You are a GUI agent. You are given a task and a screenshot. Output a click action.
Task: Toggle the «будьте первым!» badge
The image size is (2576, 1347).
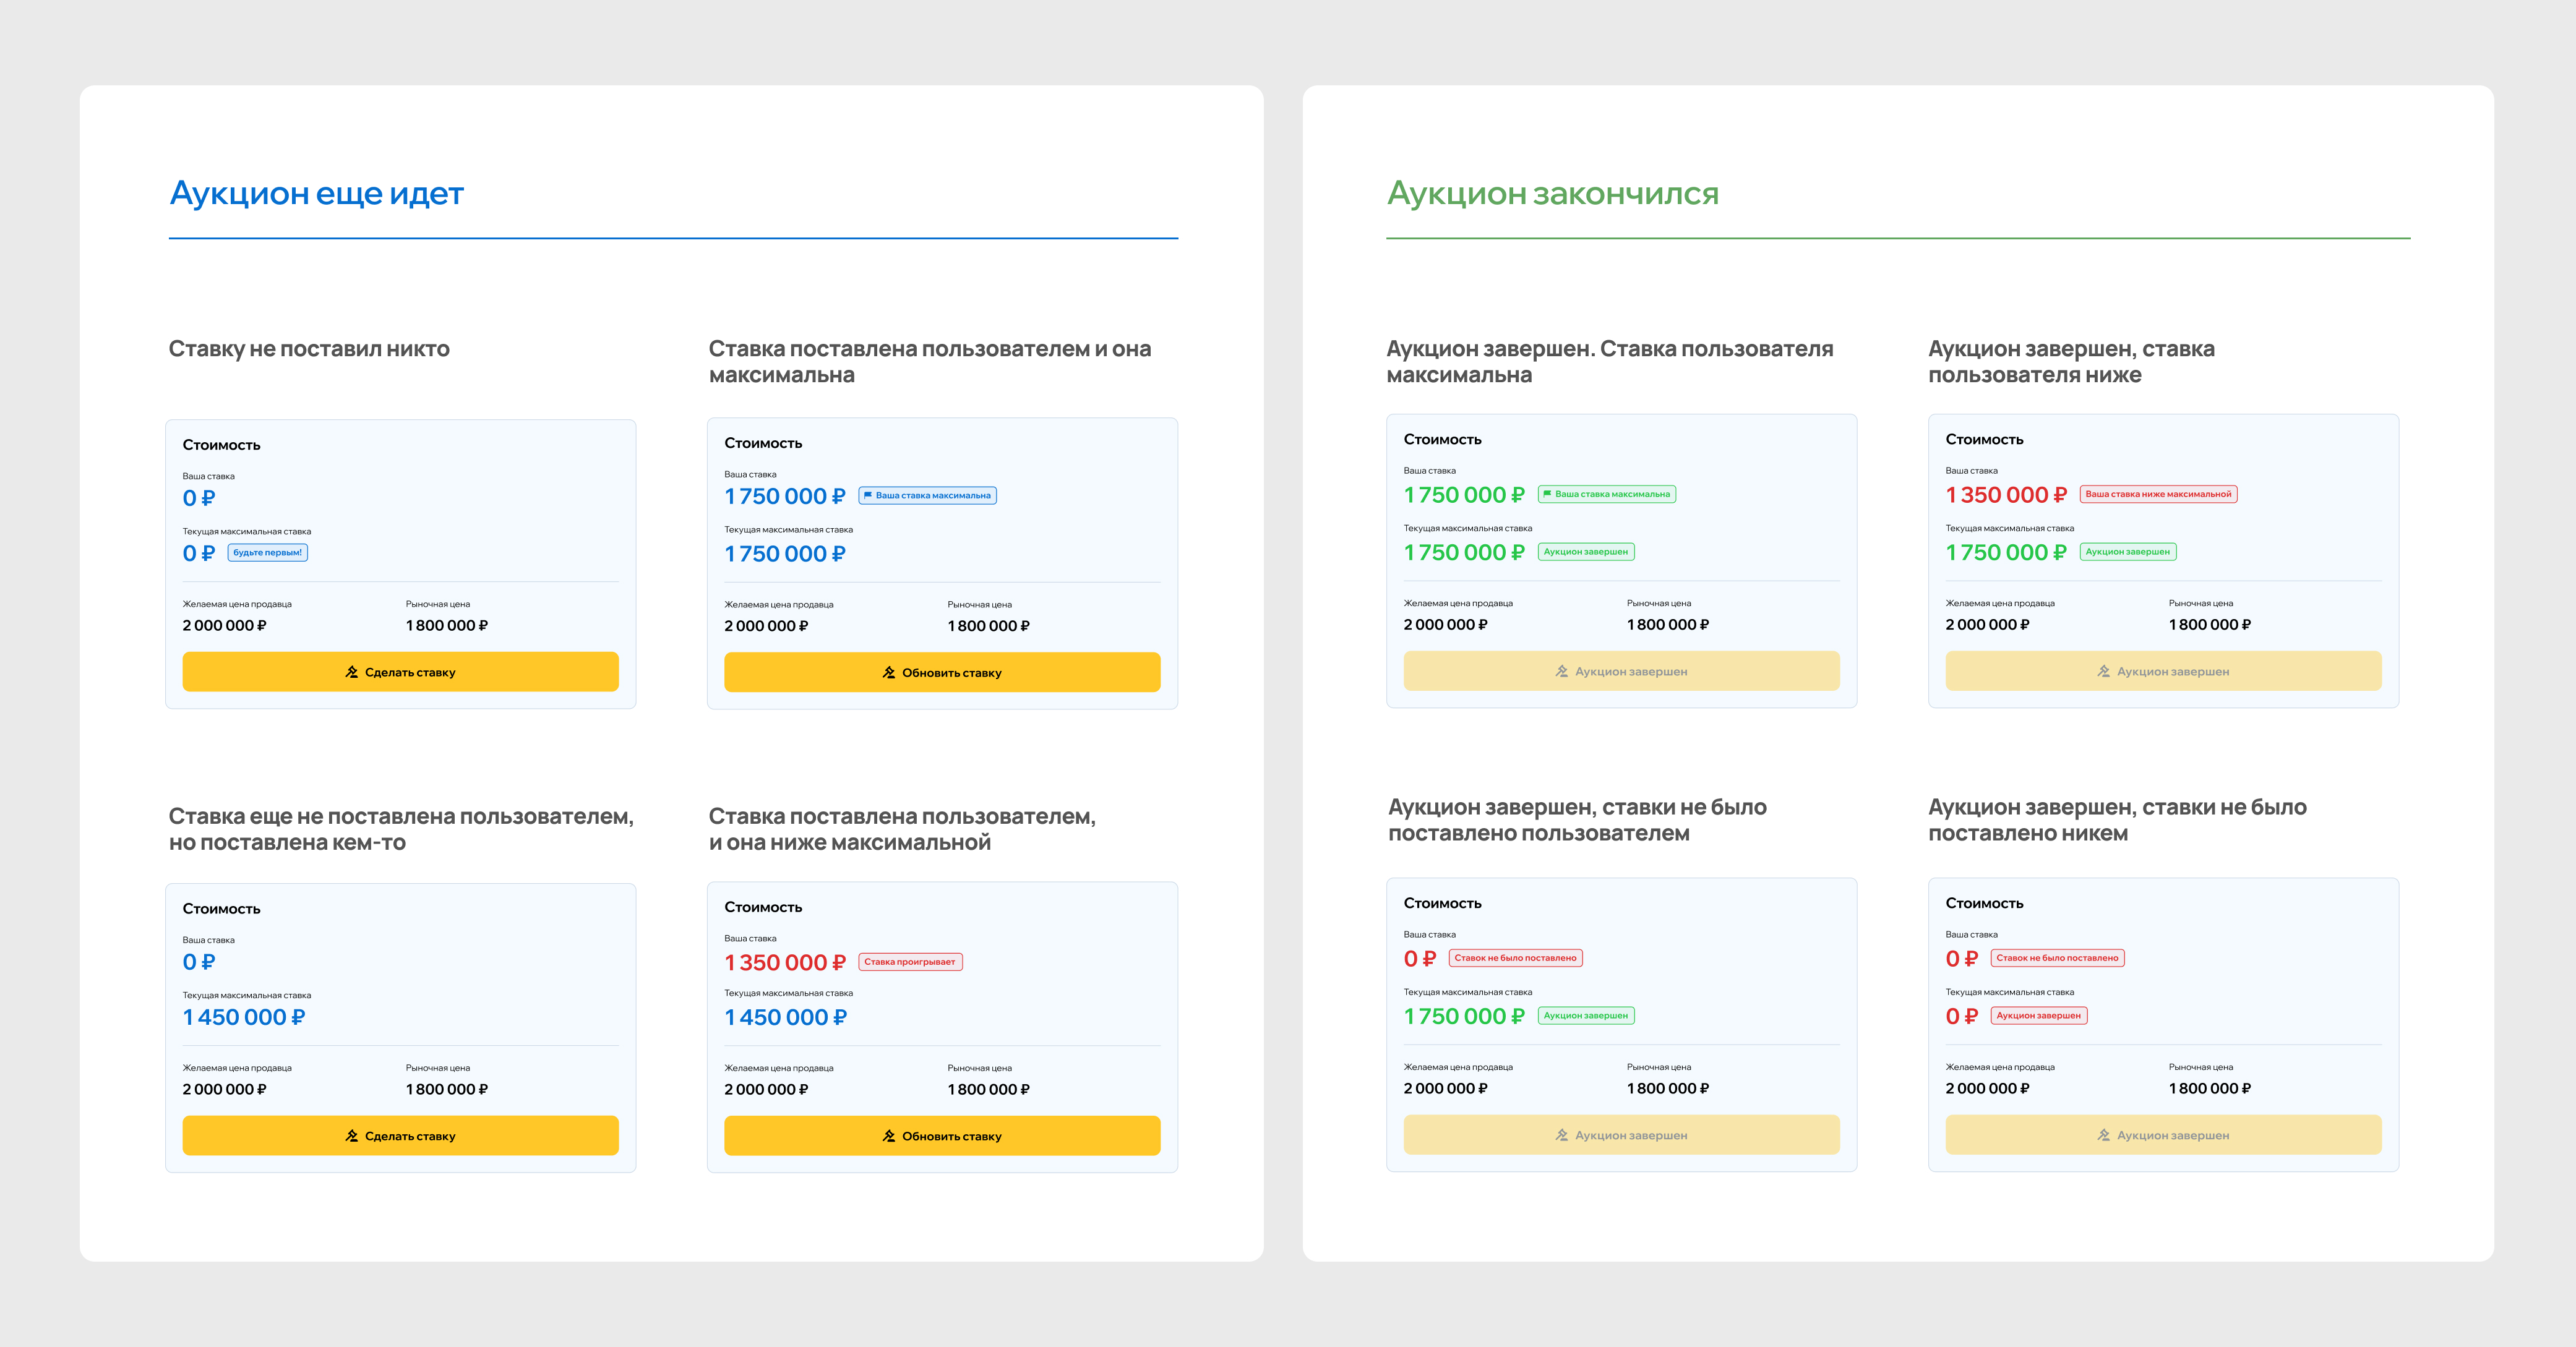(x=268, y=552)
